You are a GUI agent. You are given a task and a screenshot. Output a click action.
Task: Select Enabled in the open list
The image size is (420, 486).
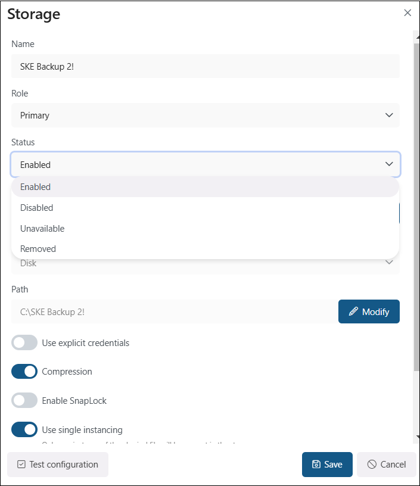coord(36,187)
